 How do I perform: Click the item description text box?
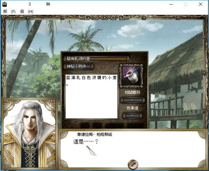click(x=92, y=96)
